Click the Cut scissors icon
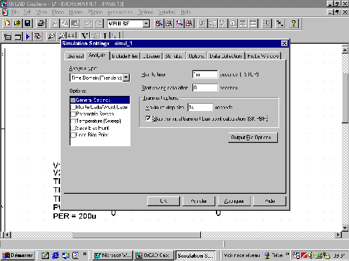The image size is (349, 261). click(55, 23)
